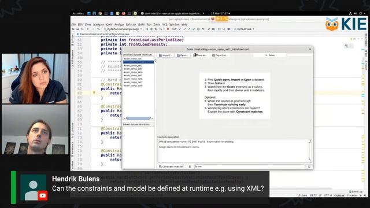The image size is (370, 208).
Task: Open the Window menu
Action: (x=175, y=24)
